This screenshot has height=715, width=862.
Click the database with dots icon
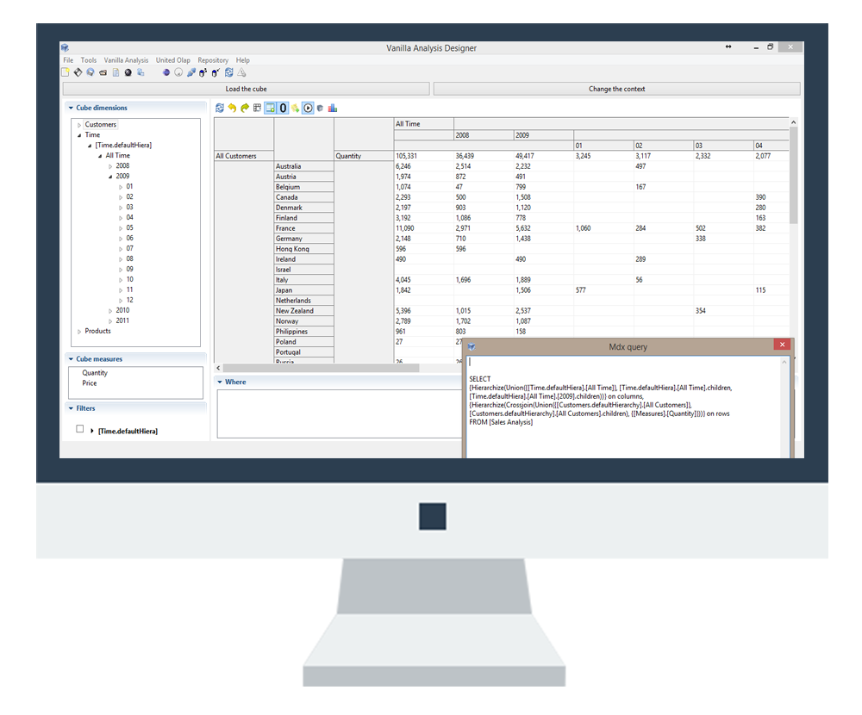pos(203,72)
